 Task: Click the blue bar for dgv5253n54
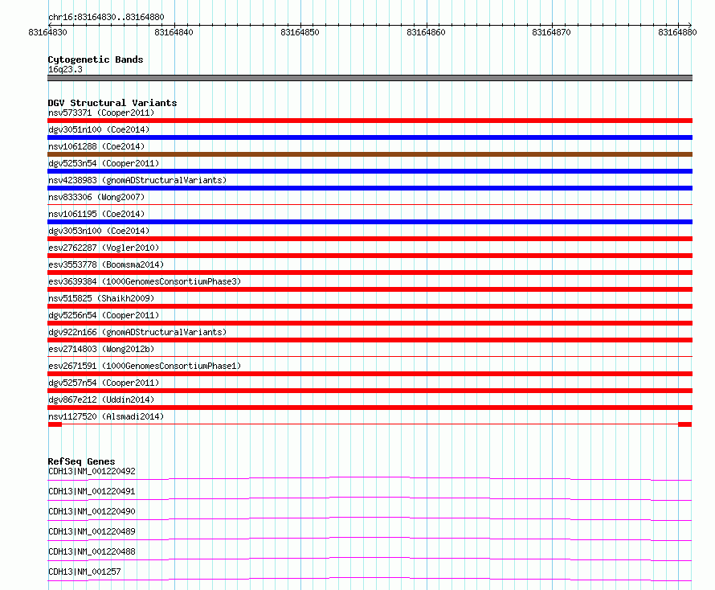(370, 171)
